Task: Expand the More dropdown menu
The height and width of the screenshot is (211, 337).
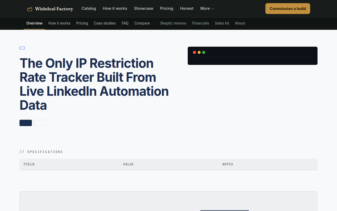Action: (207, 8)
